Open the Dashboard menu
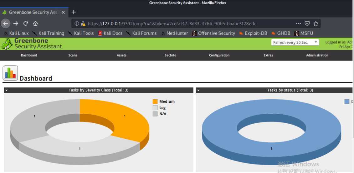 29,55
